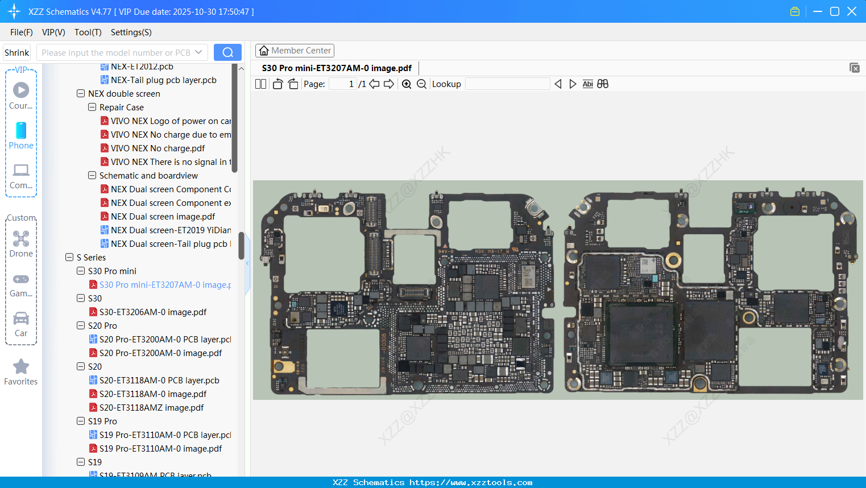Open the Drone category in sidebar
The width and height of the screenshot is (866, 488).
click(x=21, y=244)
